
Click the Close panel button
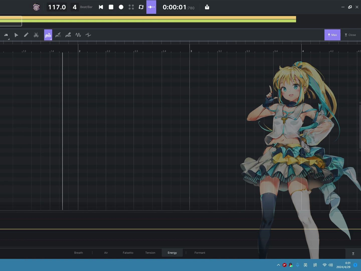pos(350,35)
